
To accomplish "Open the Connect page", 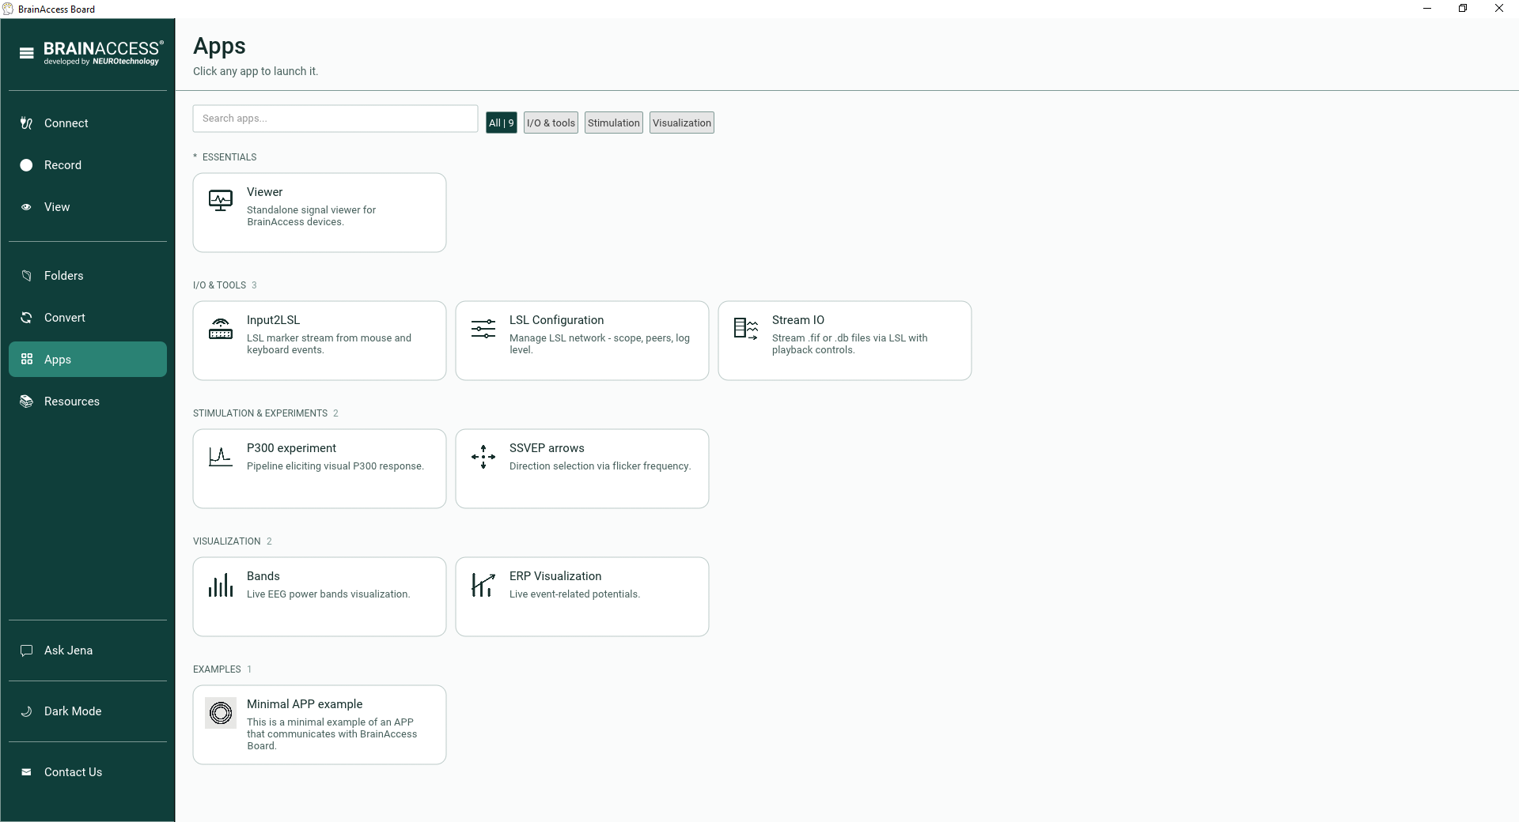I will [x=88, y=123].
